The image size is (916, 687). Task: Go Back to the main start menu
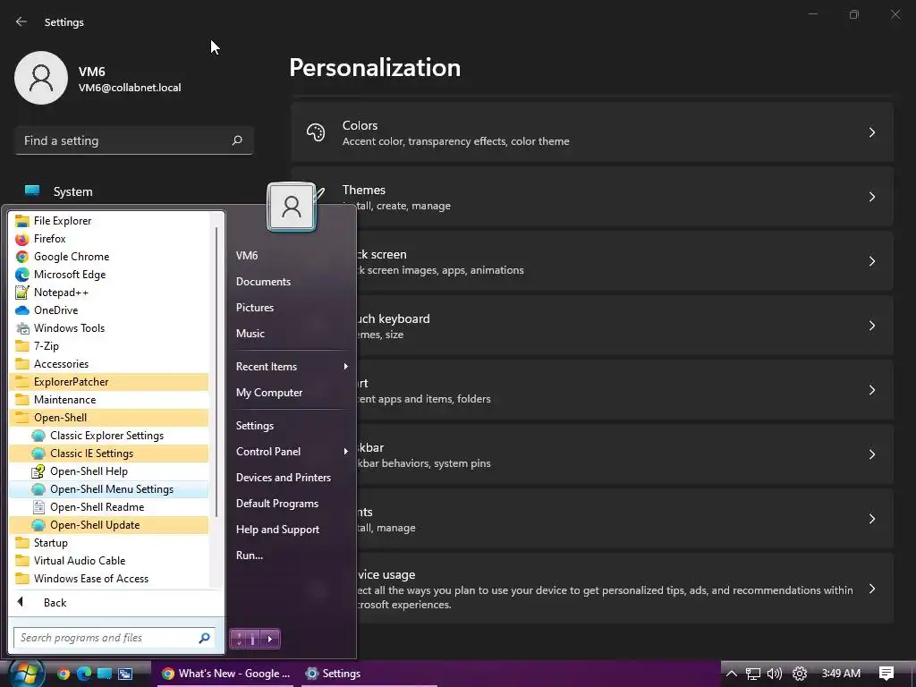pyautogui.click(x=117, y=603)
